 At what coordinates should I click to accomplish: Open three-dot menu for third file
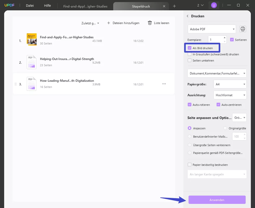164,84
